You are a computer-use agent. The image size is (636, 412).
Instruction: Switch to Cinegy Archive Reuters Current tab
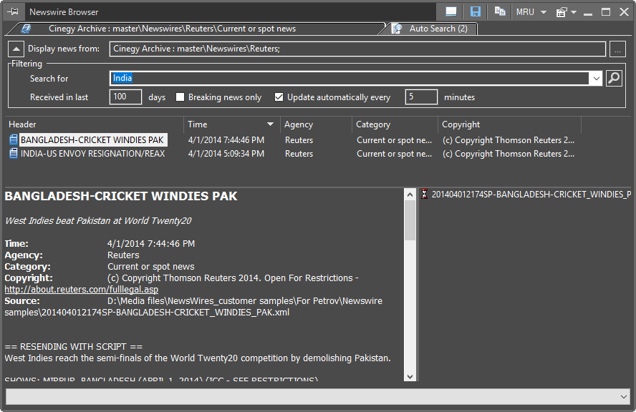click(172, 29)
